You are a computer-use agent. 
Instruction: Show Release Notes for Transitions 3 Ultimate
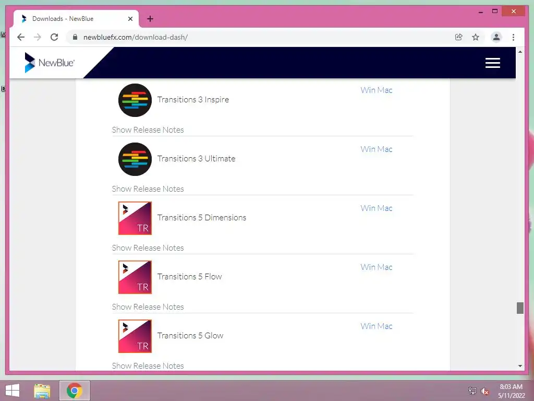(148, 189)
